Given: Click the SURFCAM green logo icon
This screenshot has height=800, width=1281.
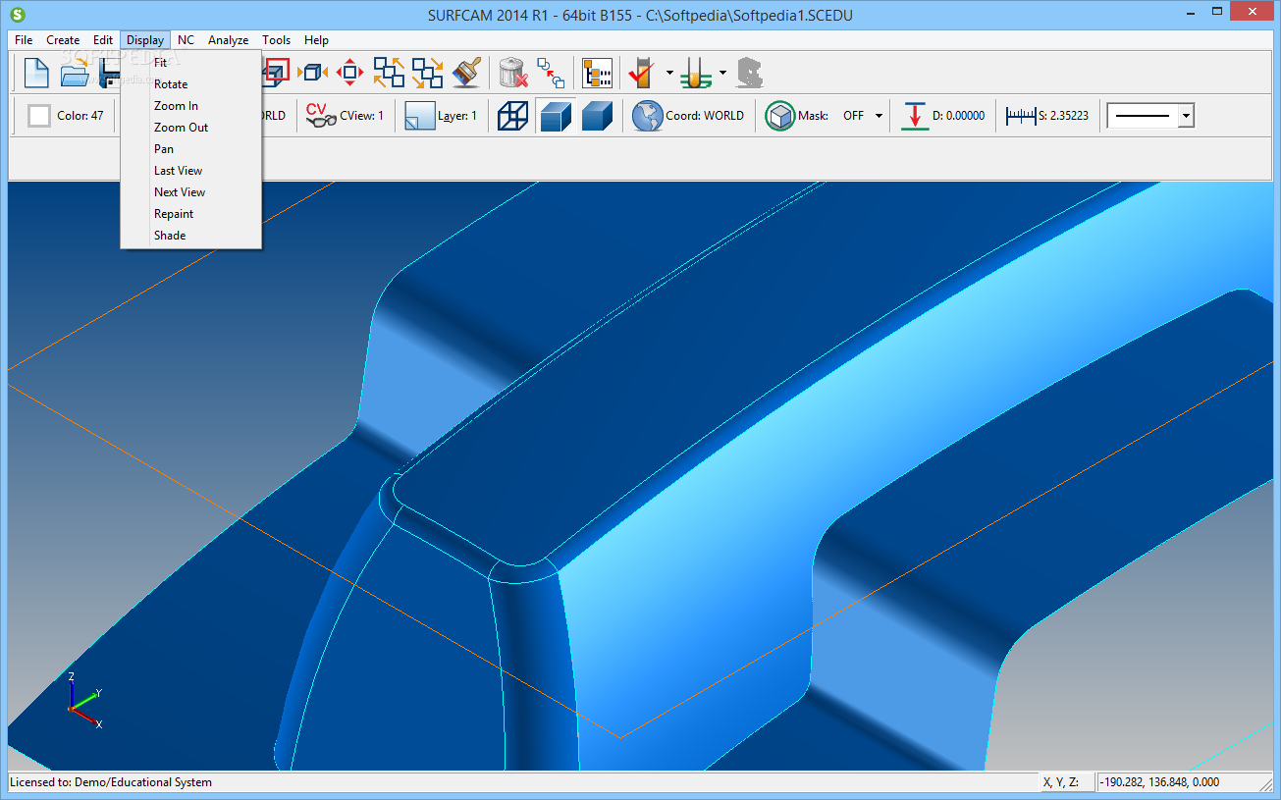Looking at the screenshot, I should [17, 14].
